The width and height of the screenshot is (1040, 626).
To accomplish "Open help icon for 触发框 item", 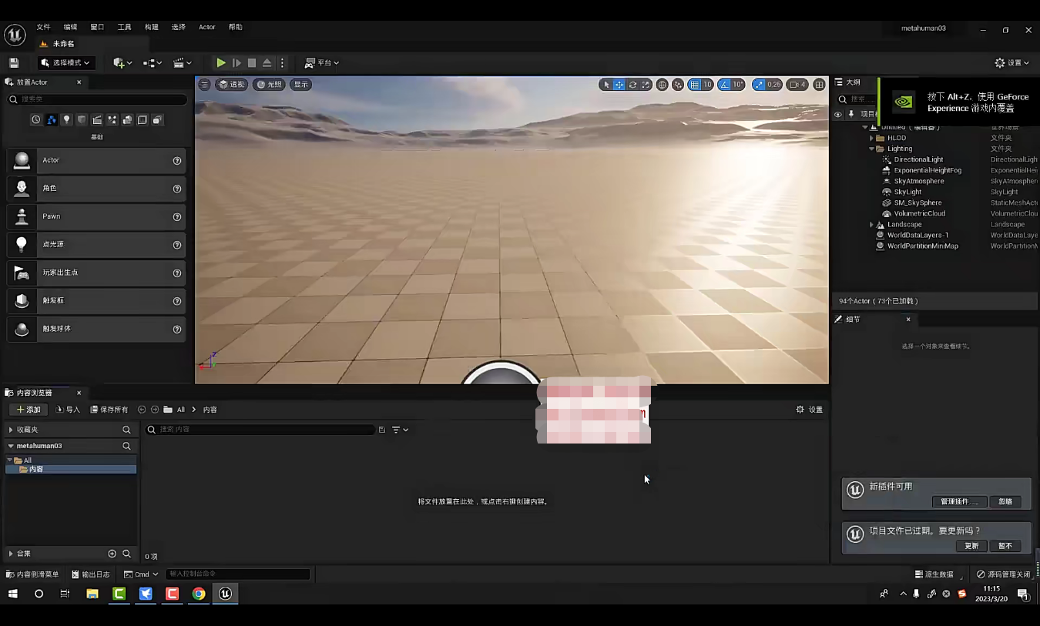I will pos(177,301).
